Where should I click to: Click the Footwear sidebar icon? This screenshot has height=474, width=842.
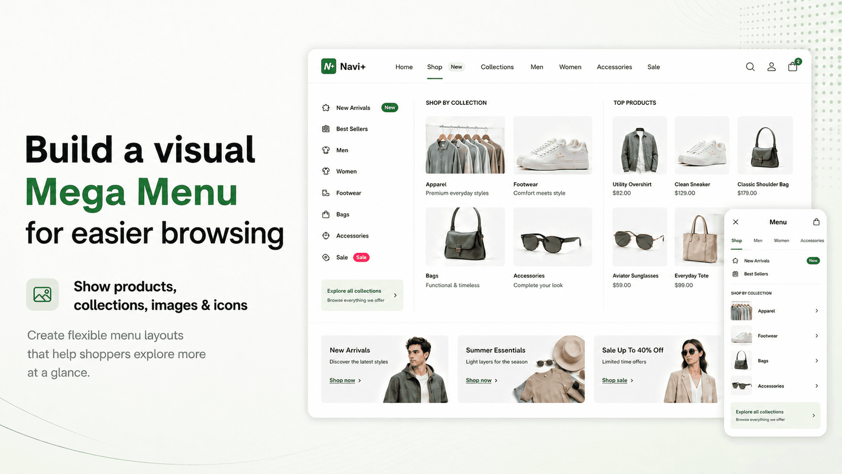(x=326, y=193)
